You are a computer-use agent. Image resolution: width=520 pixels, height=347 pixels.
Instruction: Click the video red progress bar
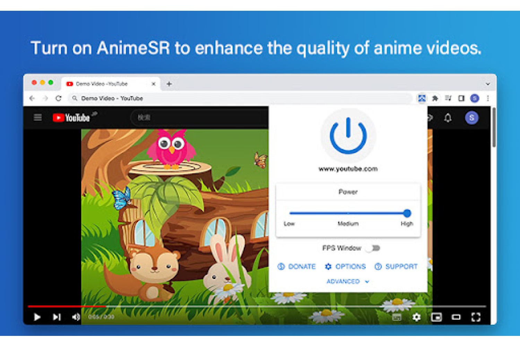(x=67, y=306)
